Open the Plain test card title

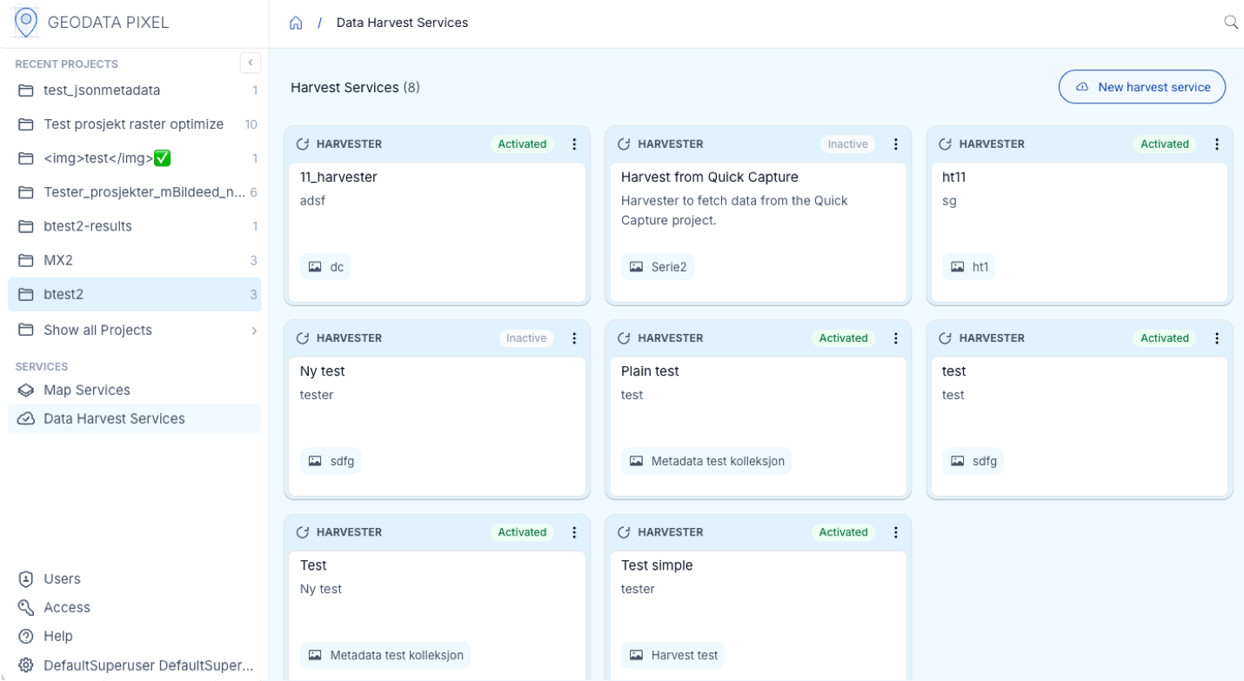pos(650,371)
